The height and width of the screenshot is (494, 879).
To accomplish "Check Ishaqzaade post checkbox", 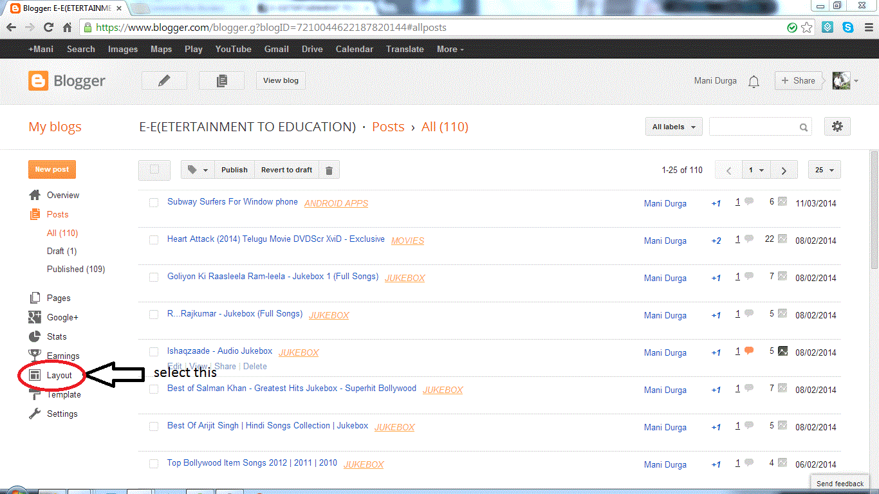I will point(154,352).
